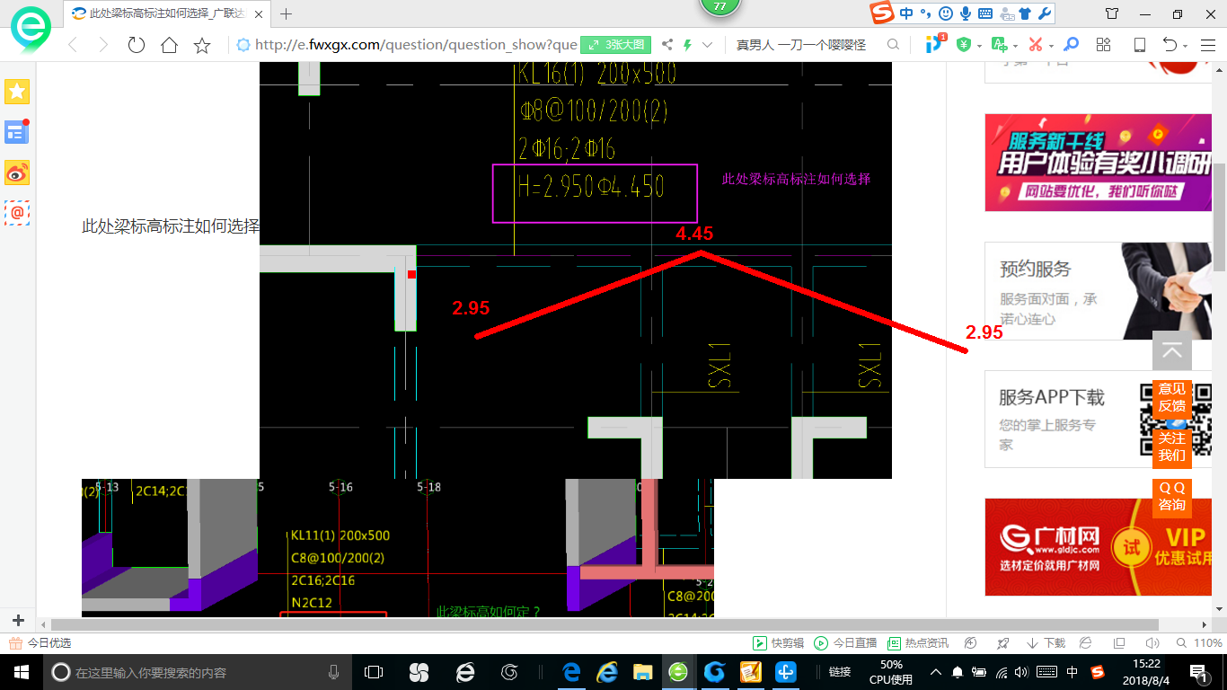This screenshot has width=1227, height=690.
Task: Expand the translate extension dropdown arrow
Action: coord(1015,46)
